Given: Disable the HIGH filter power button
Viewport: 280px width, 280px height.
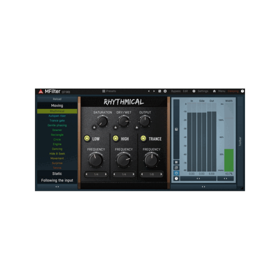Looking at the screenshot, I should pos(116,139).
